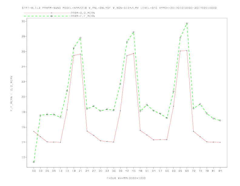This screenshot has height=186, width=240.
Task: Click the y-axis label 16
Action: coord(23,127)
